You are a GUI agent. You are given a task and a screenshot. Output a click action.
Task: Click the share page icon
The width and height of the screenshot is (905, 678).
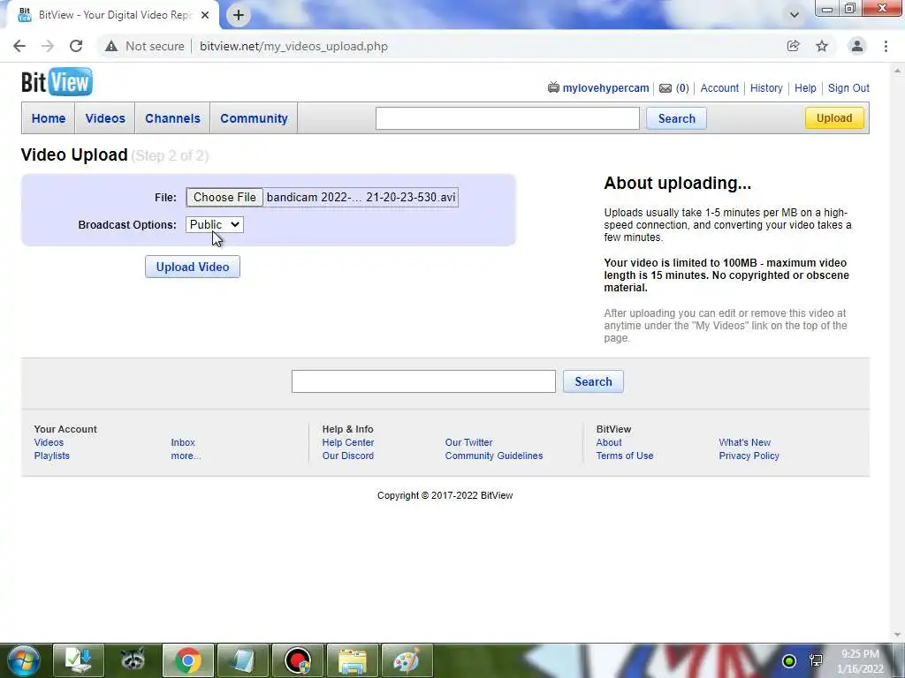794,46
